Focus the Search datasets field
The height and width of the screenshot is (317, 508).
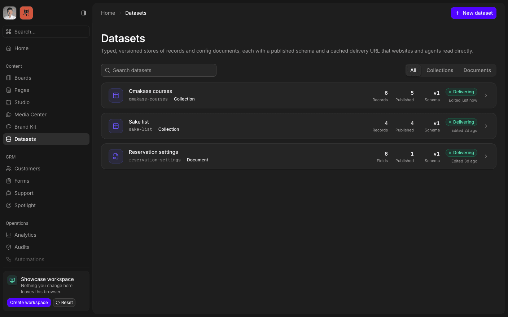(159, 70)
